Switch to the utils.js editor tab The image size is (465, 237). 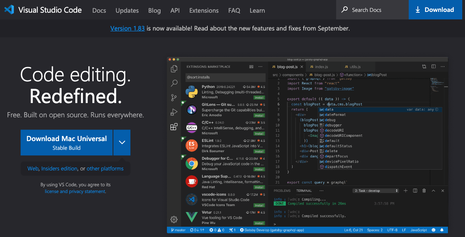point(355,67)
